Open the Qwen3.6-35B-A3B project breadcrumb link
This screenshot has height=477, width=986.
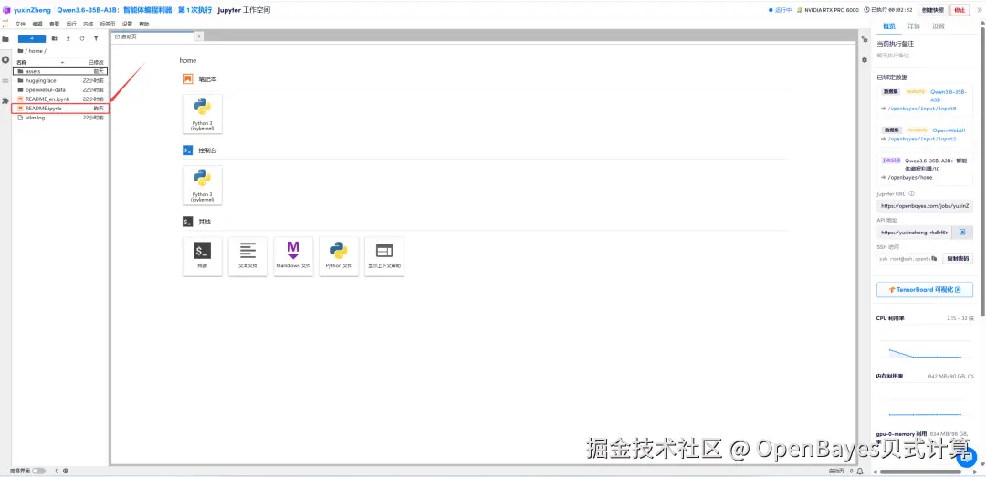coord(114,10)
